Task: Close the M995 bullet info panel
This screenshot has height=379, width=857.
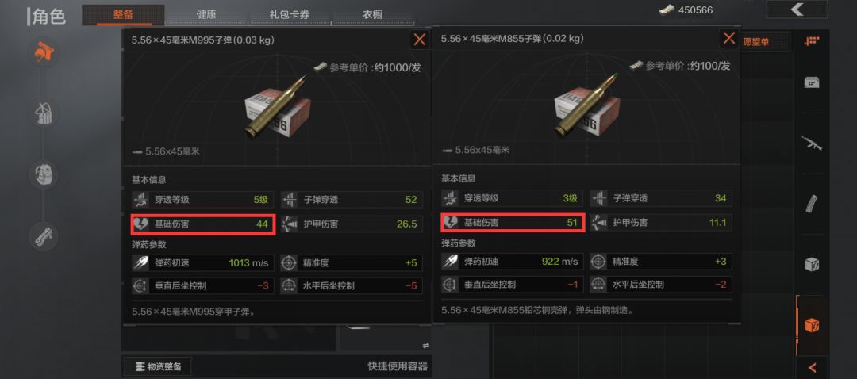Action: click(419, 40)
